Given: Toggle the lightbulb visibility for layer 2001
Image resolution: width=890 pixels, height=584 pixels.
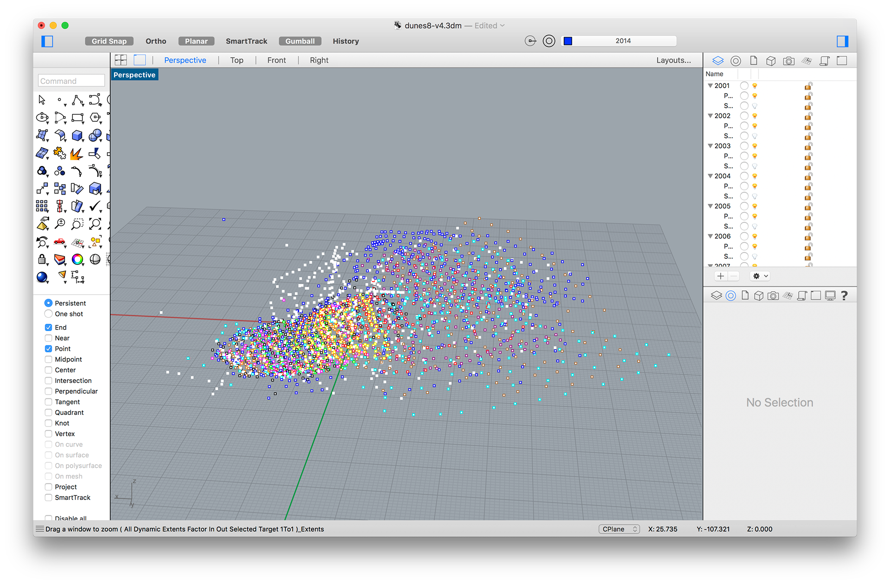Looking at the screenshot, I should 755,86.
